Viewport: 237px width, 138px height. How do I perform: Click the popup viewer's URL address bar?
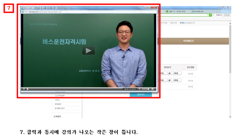pyautogui.click(x=89, y=12)
